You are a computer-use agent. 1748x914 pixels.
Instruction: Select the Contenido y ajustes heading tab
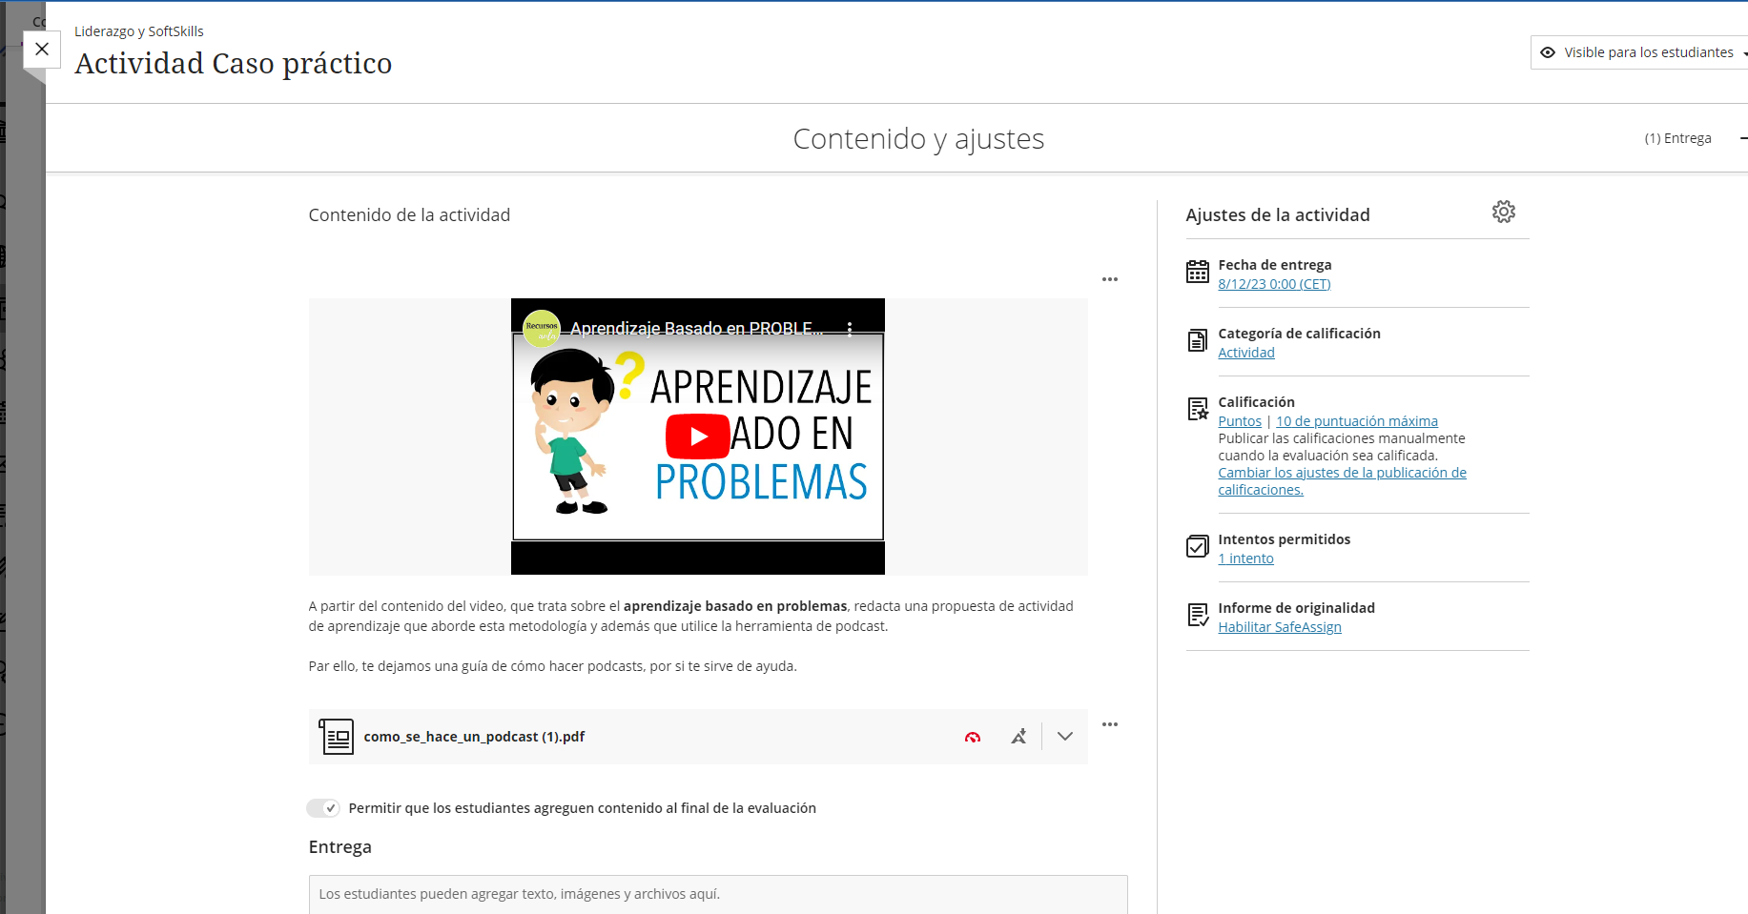pyautogui.click(x=918, y=138)
